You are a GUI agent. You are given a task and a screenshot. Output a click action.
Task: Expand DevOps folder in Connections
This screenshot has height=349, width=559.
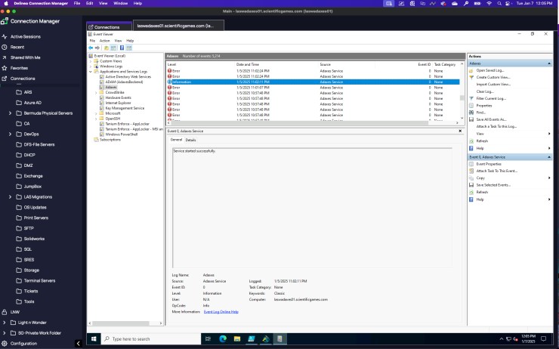(x=10, y=134)
